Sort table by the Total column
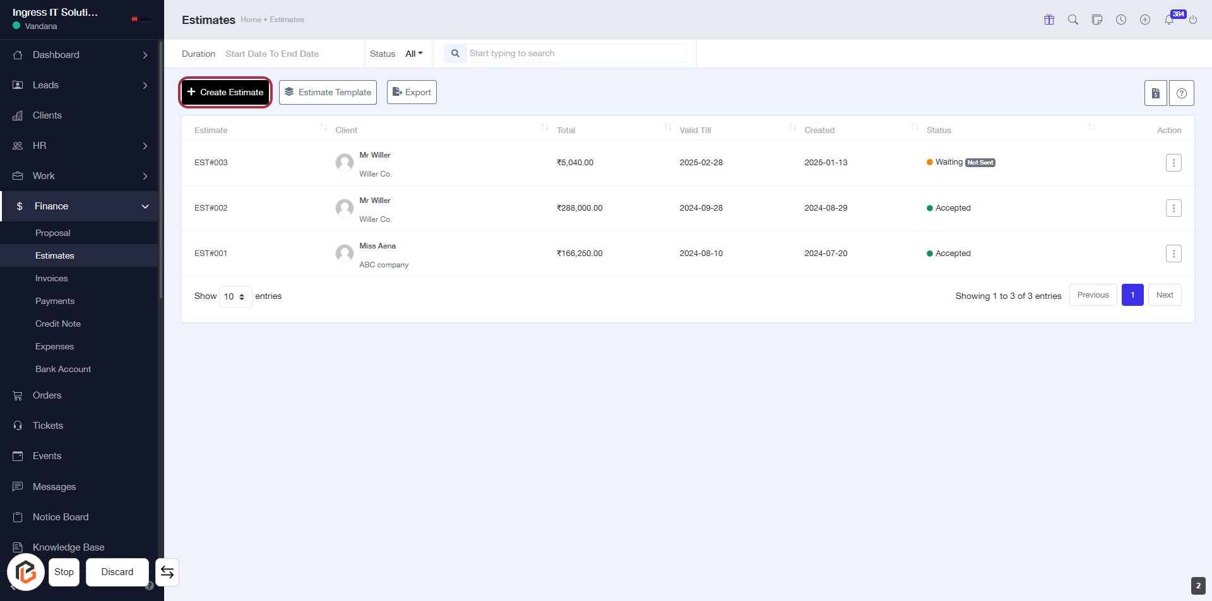Viewport: 1212px width, 601px height. [566, 130]
